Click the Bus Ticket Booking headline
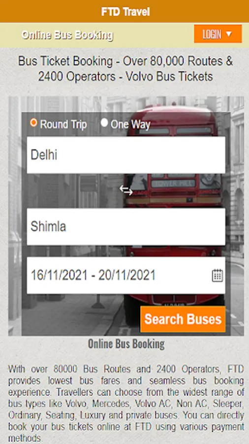Screen dimensions: 249x444 coord(125,69)
